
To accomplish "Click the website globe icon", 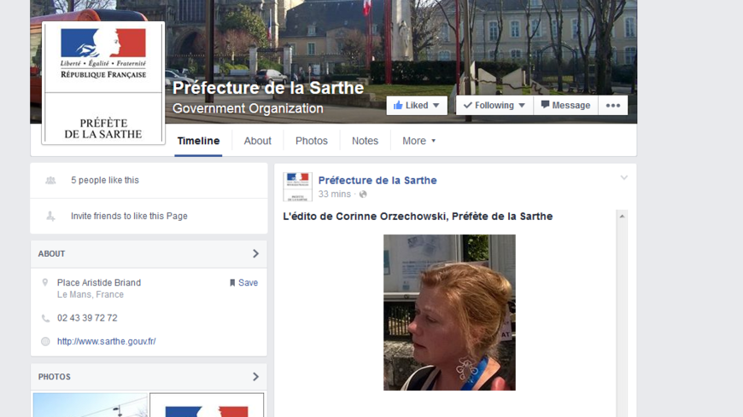I will pyautogui.click(x=45, y=341).
